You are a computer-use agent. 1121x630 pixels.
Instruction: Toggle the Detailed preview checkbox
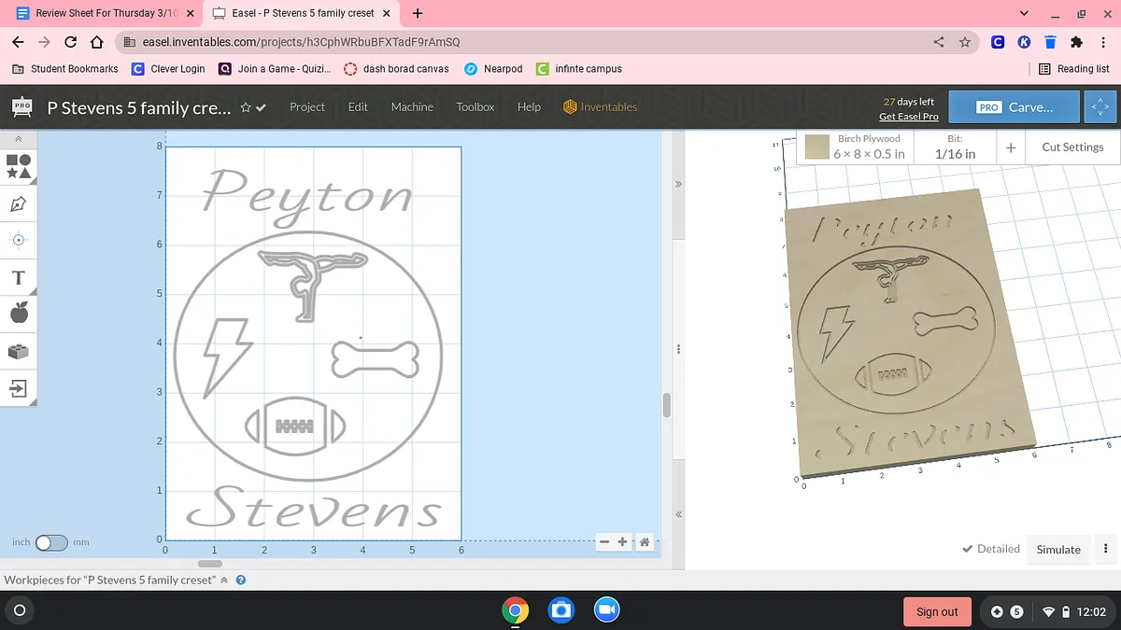click(x=968, y=549)
